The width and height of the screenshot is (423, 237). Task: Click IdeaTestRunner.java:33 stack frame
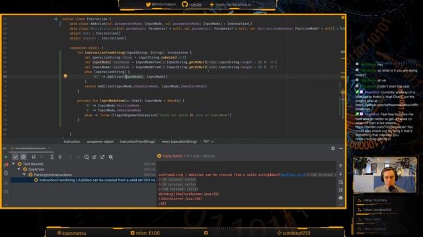[x=190, y=194]
